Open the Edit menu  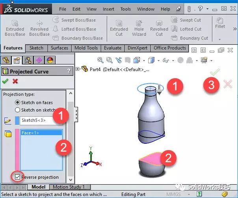(76, 9)
